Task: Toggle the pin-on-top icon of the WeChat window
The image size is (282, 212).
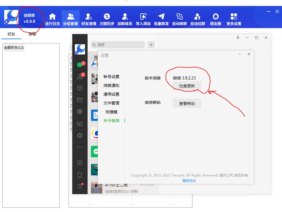Action: [x=238, y=37]
